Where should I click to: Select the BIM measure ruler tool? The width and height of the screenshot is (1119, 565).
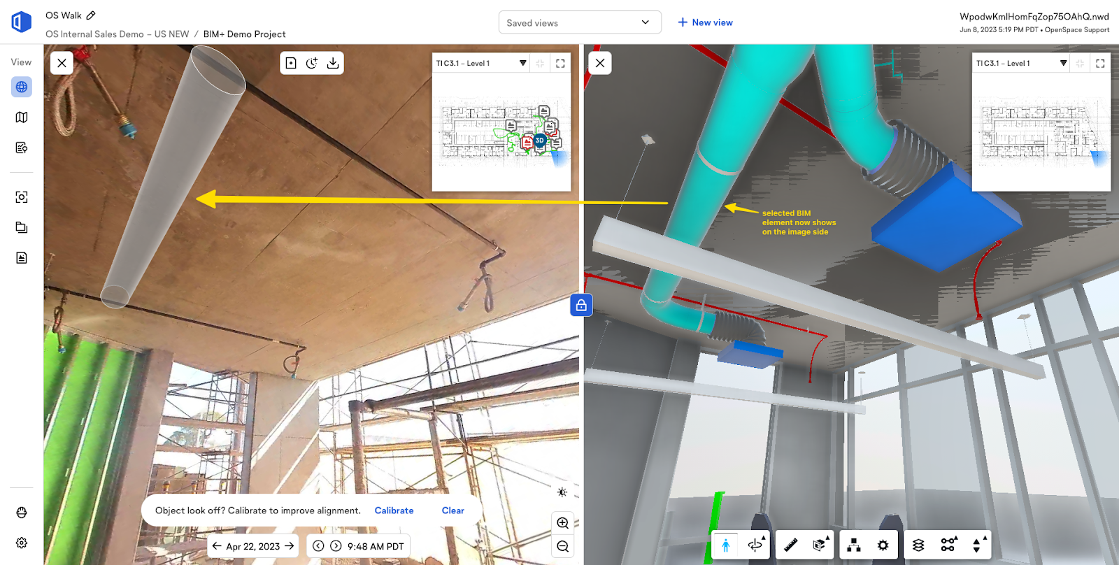pyautogui.click(x=791, y=545)
